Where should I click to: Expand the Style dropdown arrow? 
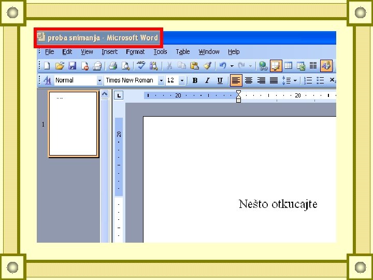[99, 80]
